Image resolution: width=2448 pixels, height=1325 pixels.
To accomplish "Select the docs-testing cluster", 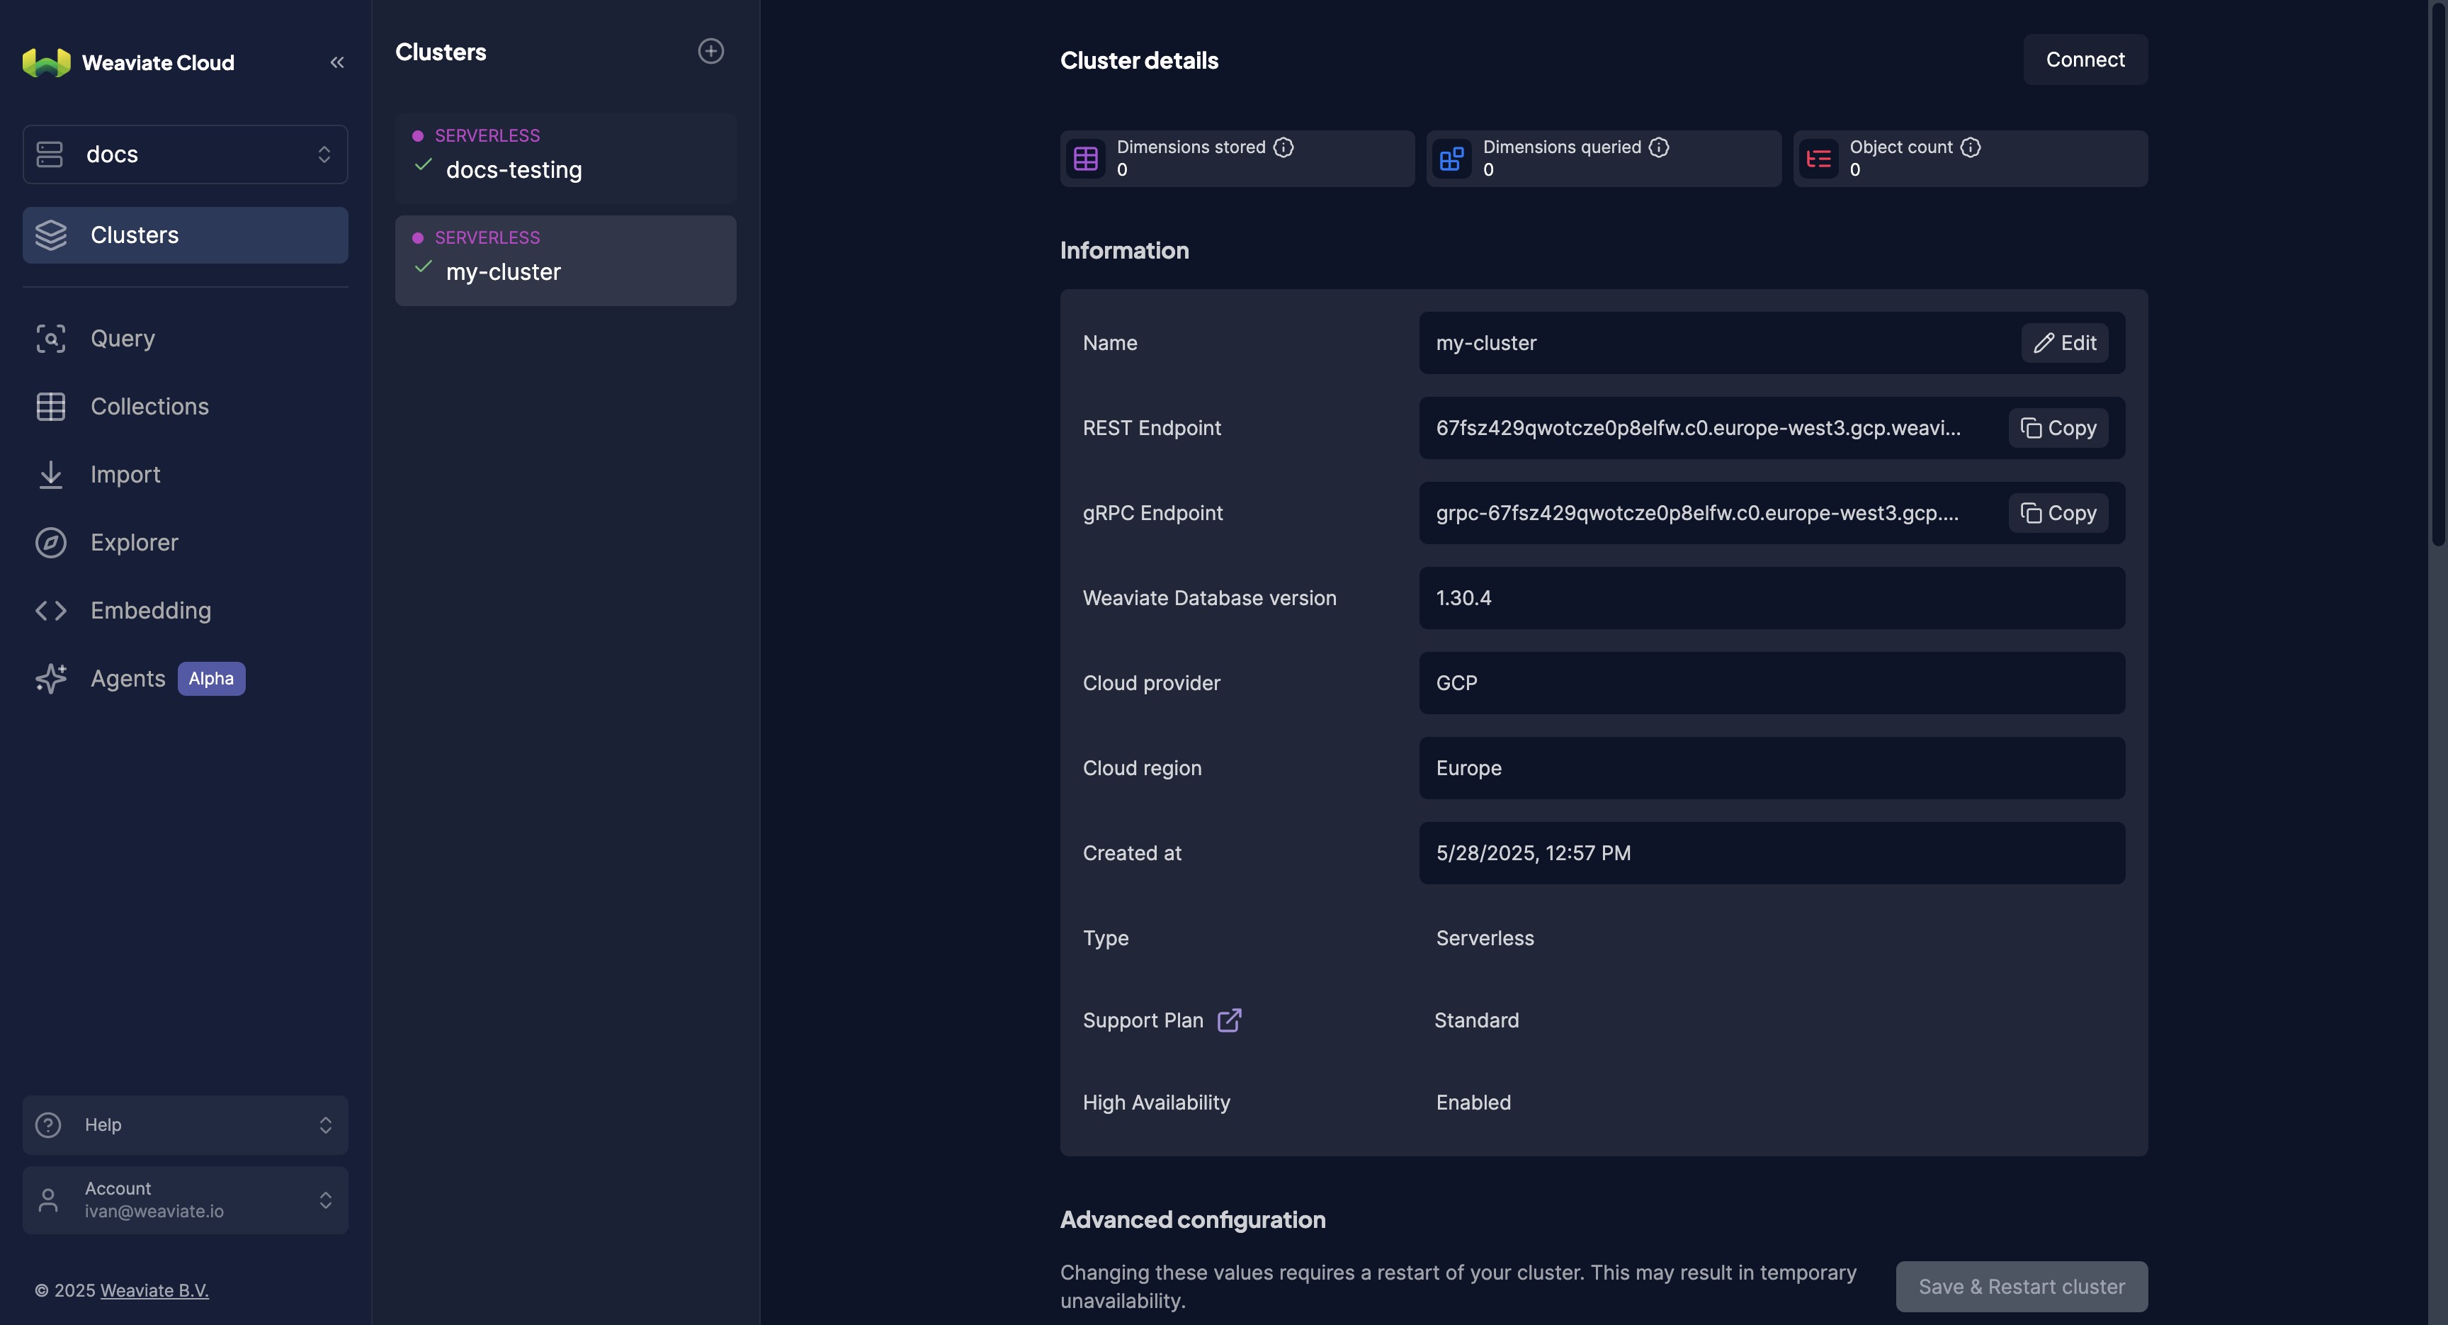I will click(x=565, y=158).
